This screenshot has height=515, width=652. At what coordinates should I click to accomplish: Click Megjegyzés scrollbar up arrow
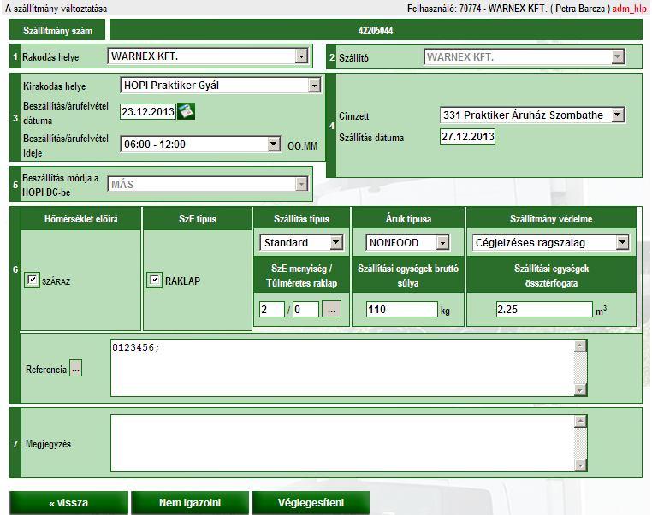click(580, 421)
